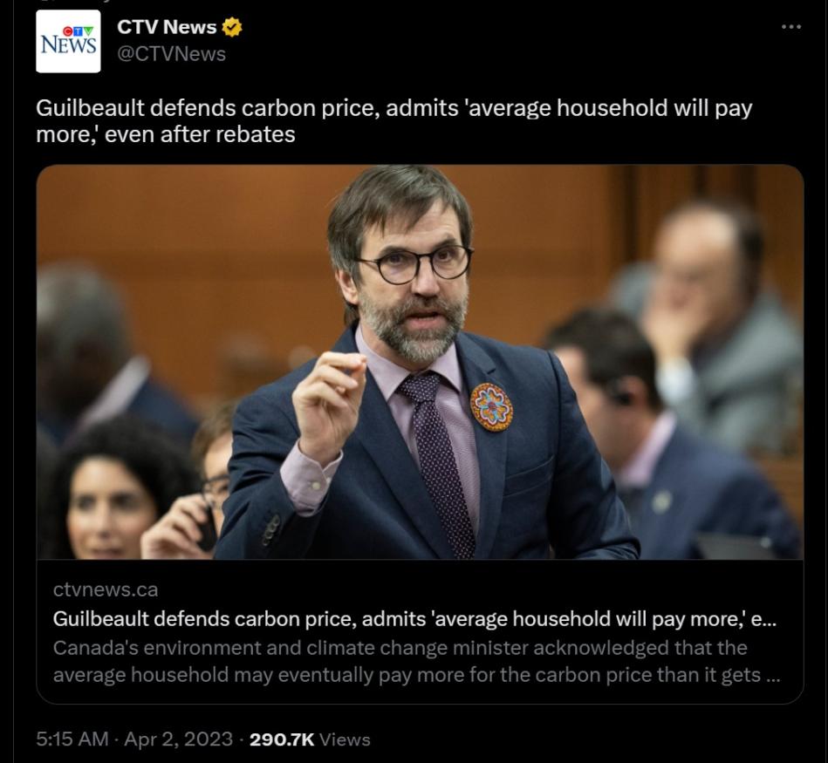Open the @CTVNews handle link
Image resolution: width=828 pixels, height=763 pixels.
[172, 54]
